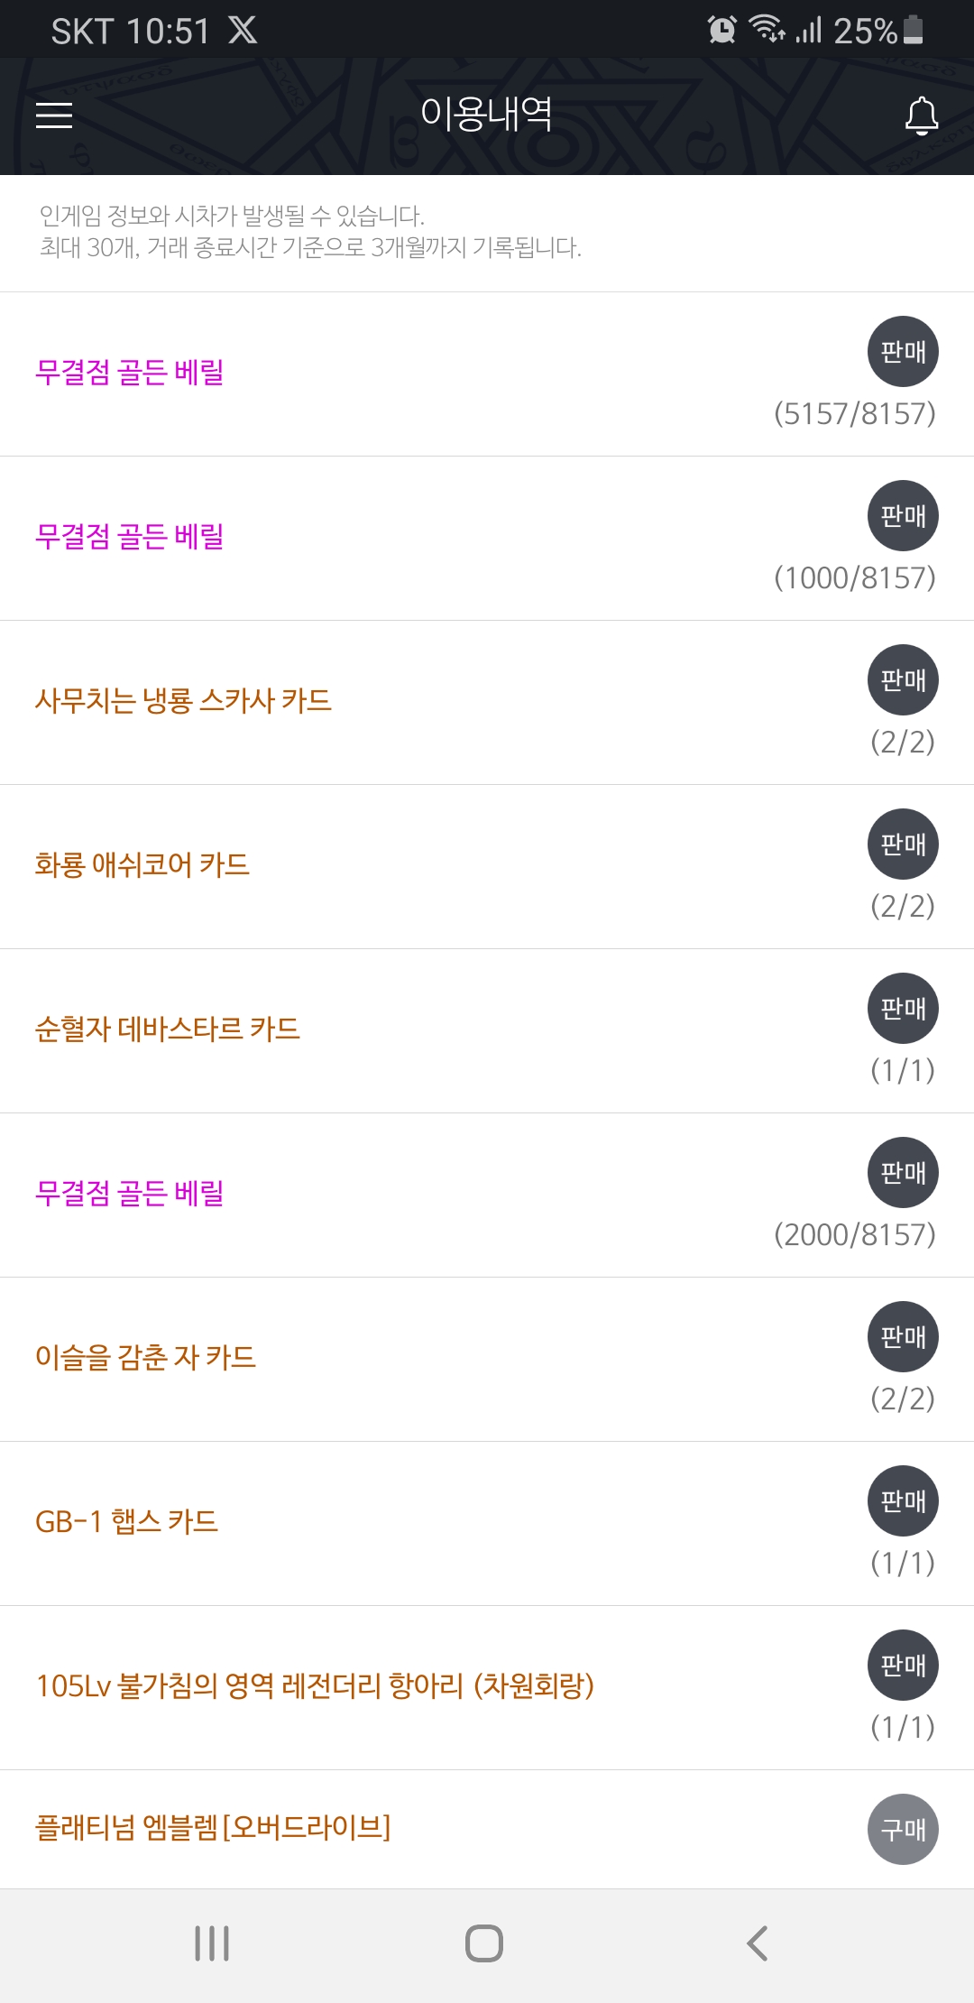This screenshot has height=2003, width=974.
Task: Tap the 판매 badge for 화룡 애쉬코어 카드
Action: [903, 845]
